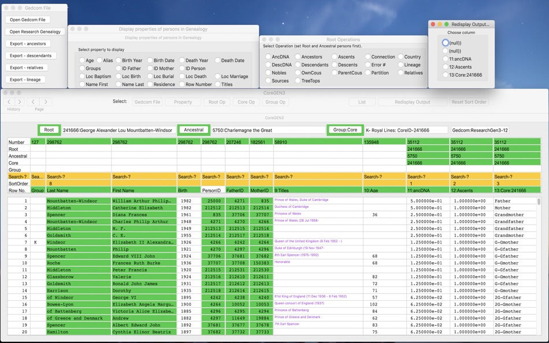The width and height of the screenshot is (549, 343).
Task: Click Last Name column header
Action: click(x=79, y=191)
